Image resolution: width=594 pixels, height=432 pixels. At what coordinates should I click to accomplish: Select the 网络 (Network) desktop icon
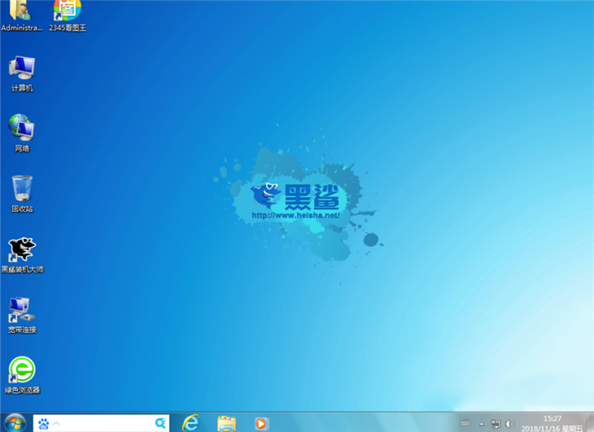pos(22,129)
